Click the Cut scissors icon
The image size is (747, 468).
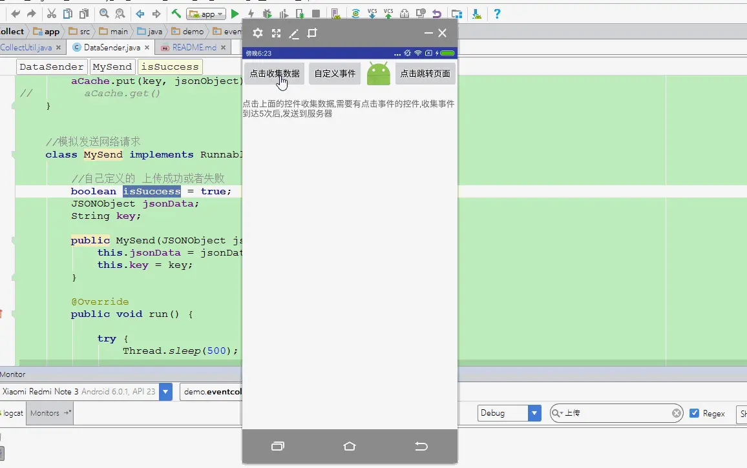coord(52,14)
